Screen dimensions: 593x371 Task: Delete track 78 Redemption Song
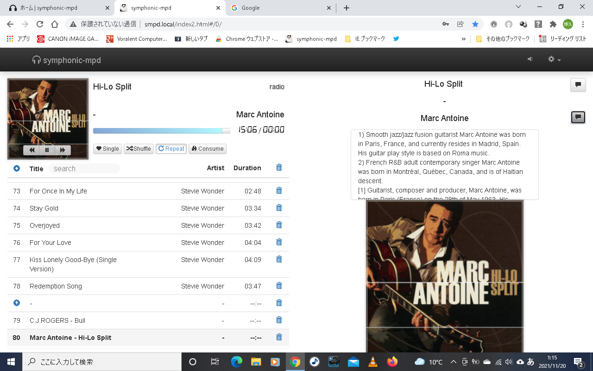(x=279, y=286)
